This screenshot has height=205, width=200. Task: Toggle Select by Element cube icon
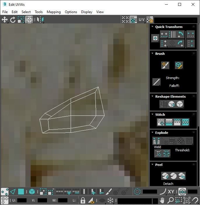(x=32, y=192)
